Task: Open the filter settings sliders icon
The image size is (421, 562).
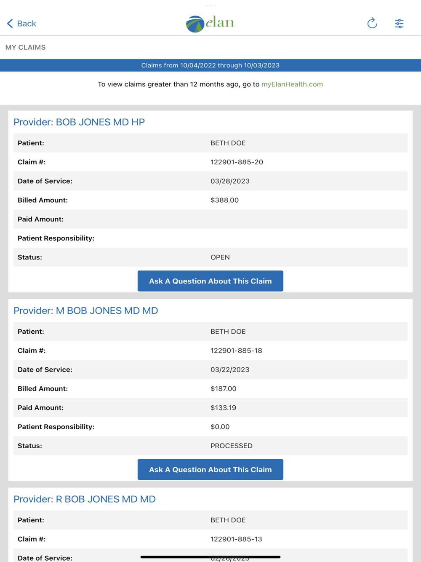Action: click(x=399, y=24)
